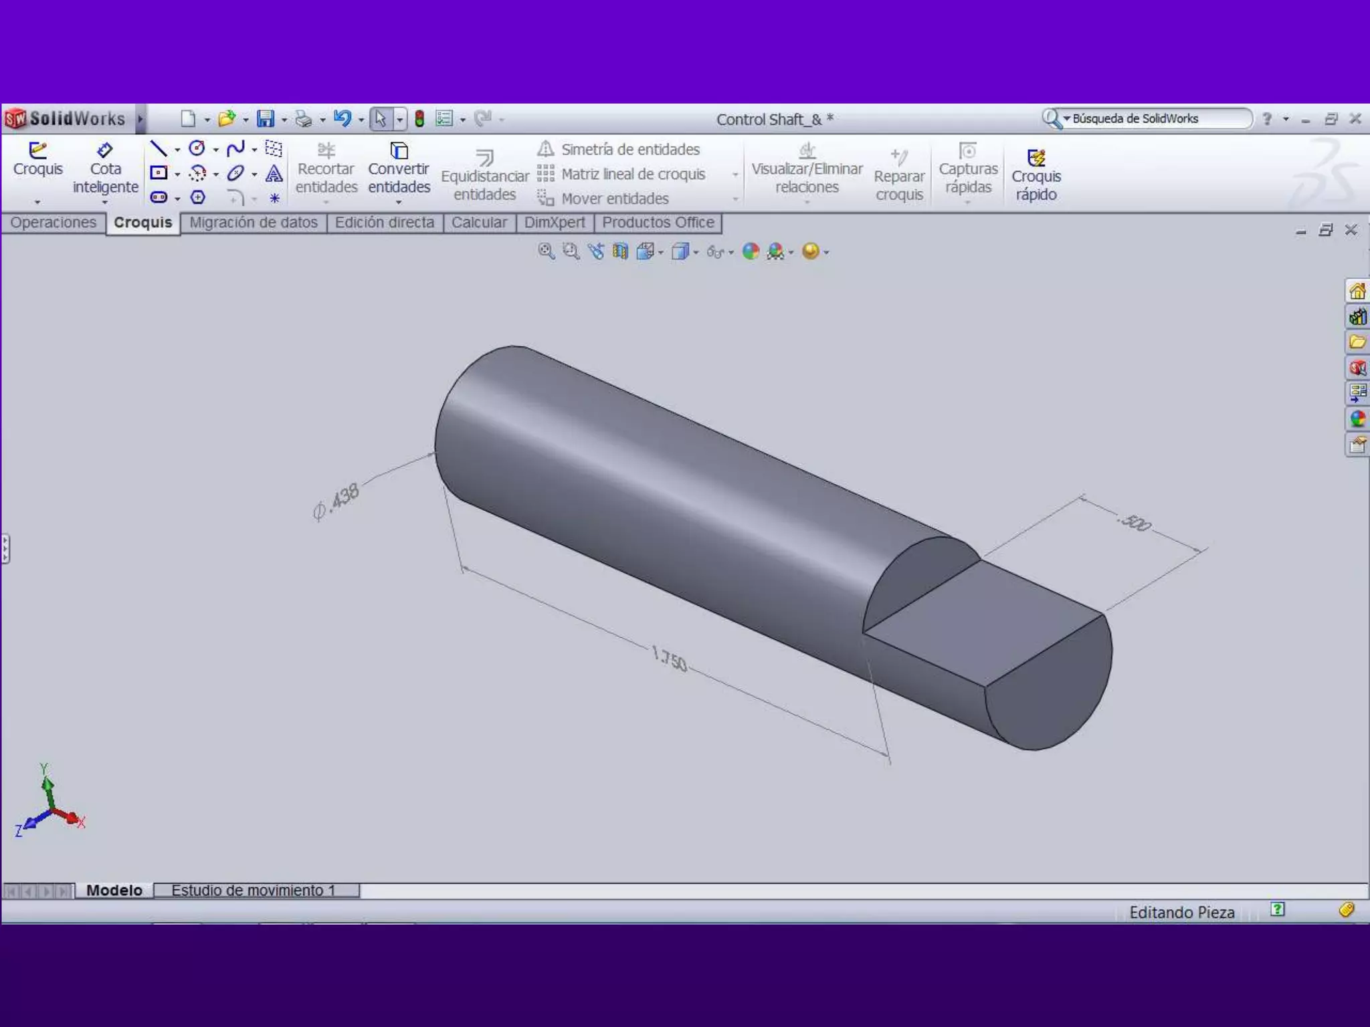
Task: Open the Design Library side panel icon
Action: [1357, 317]
